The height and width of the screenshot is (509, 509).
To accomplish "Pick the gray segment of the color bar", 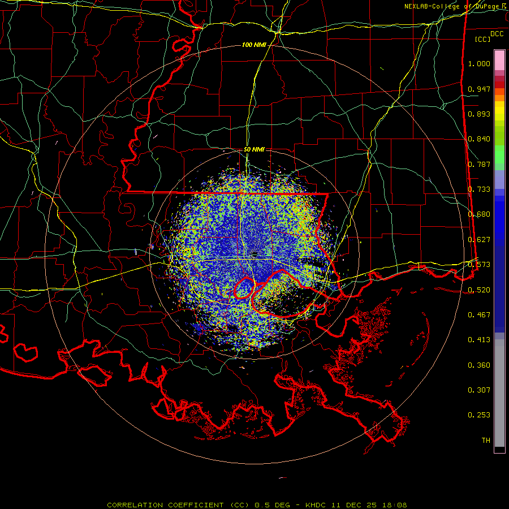I will click(x=499, y=393).
